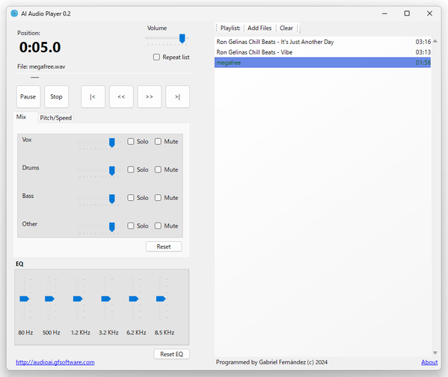
Task: Click the 03:13 duration entry
Action: tap(423, 52)
